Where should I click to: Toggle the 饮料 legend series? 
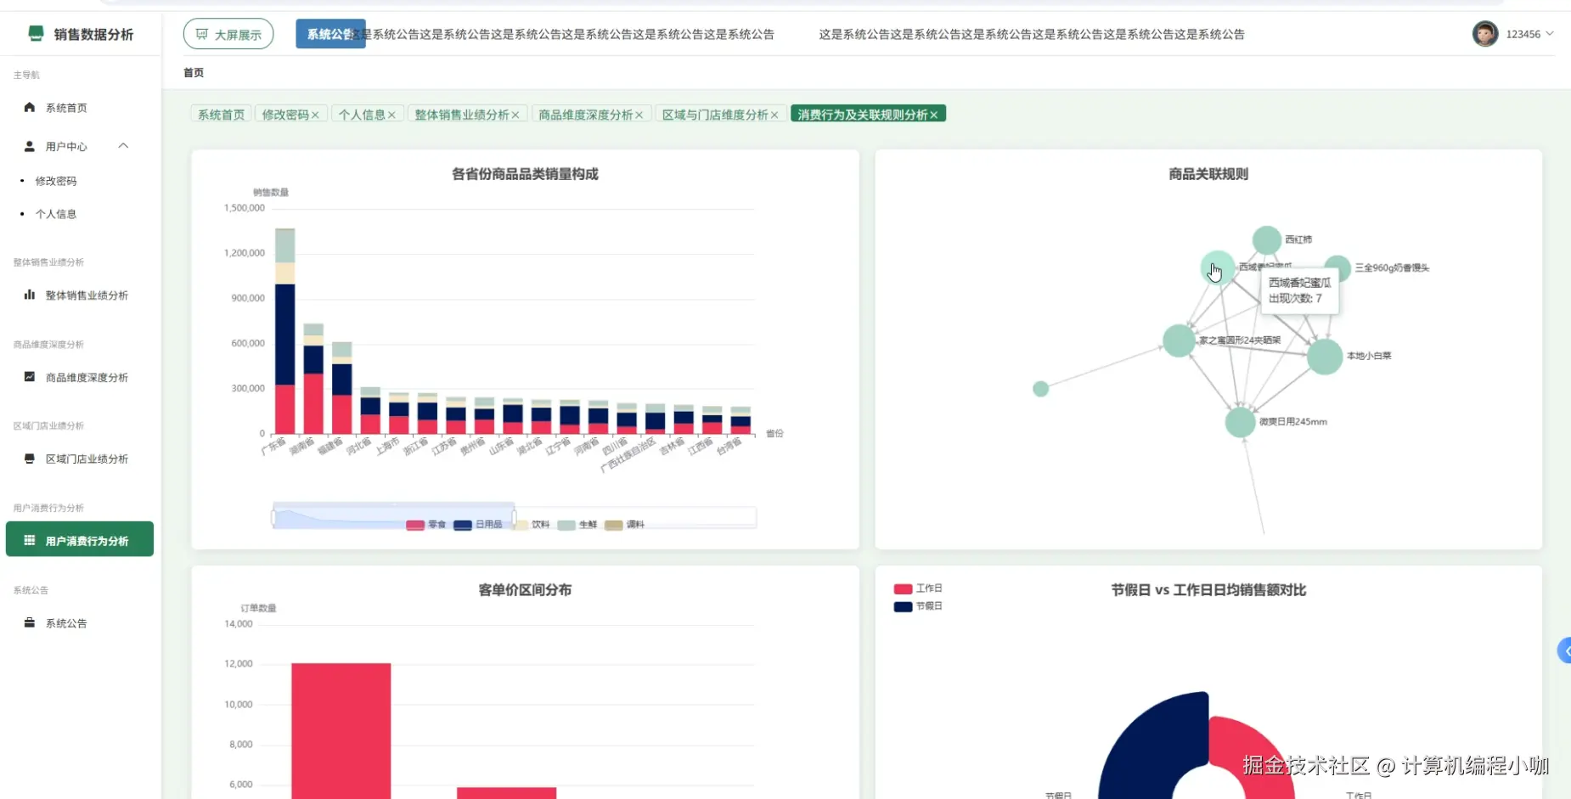(x=531, y=525)
